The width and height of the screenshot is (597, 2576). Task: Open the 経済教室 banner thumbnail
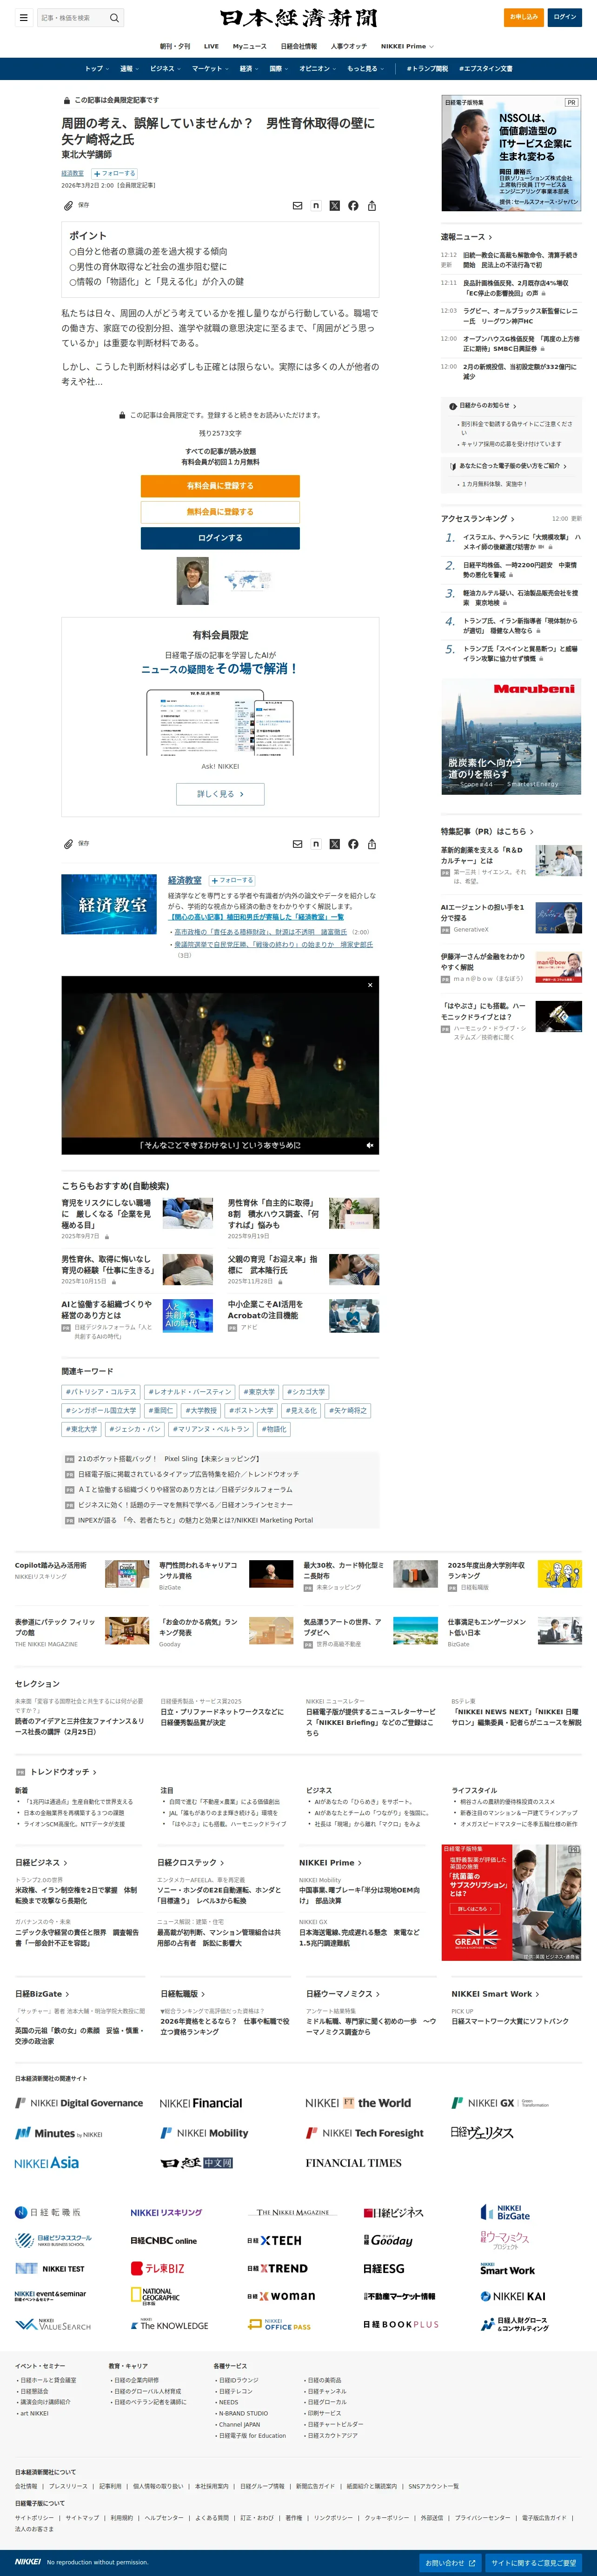coord(108,904)
